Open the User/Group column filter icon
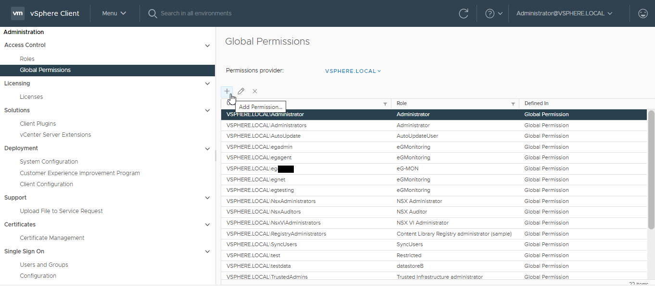 click(x=385, y=104)
